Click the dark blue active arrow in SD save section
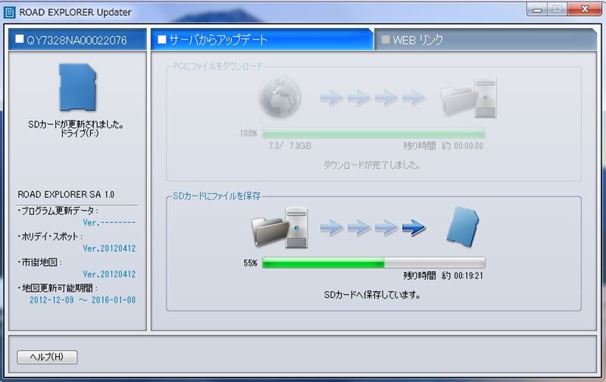 click(x=414, y=227)
